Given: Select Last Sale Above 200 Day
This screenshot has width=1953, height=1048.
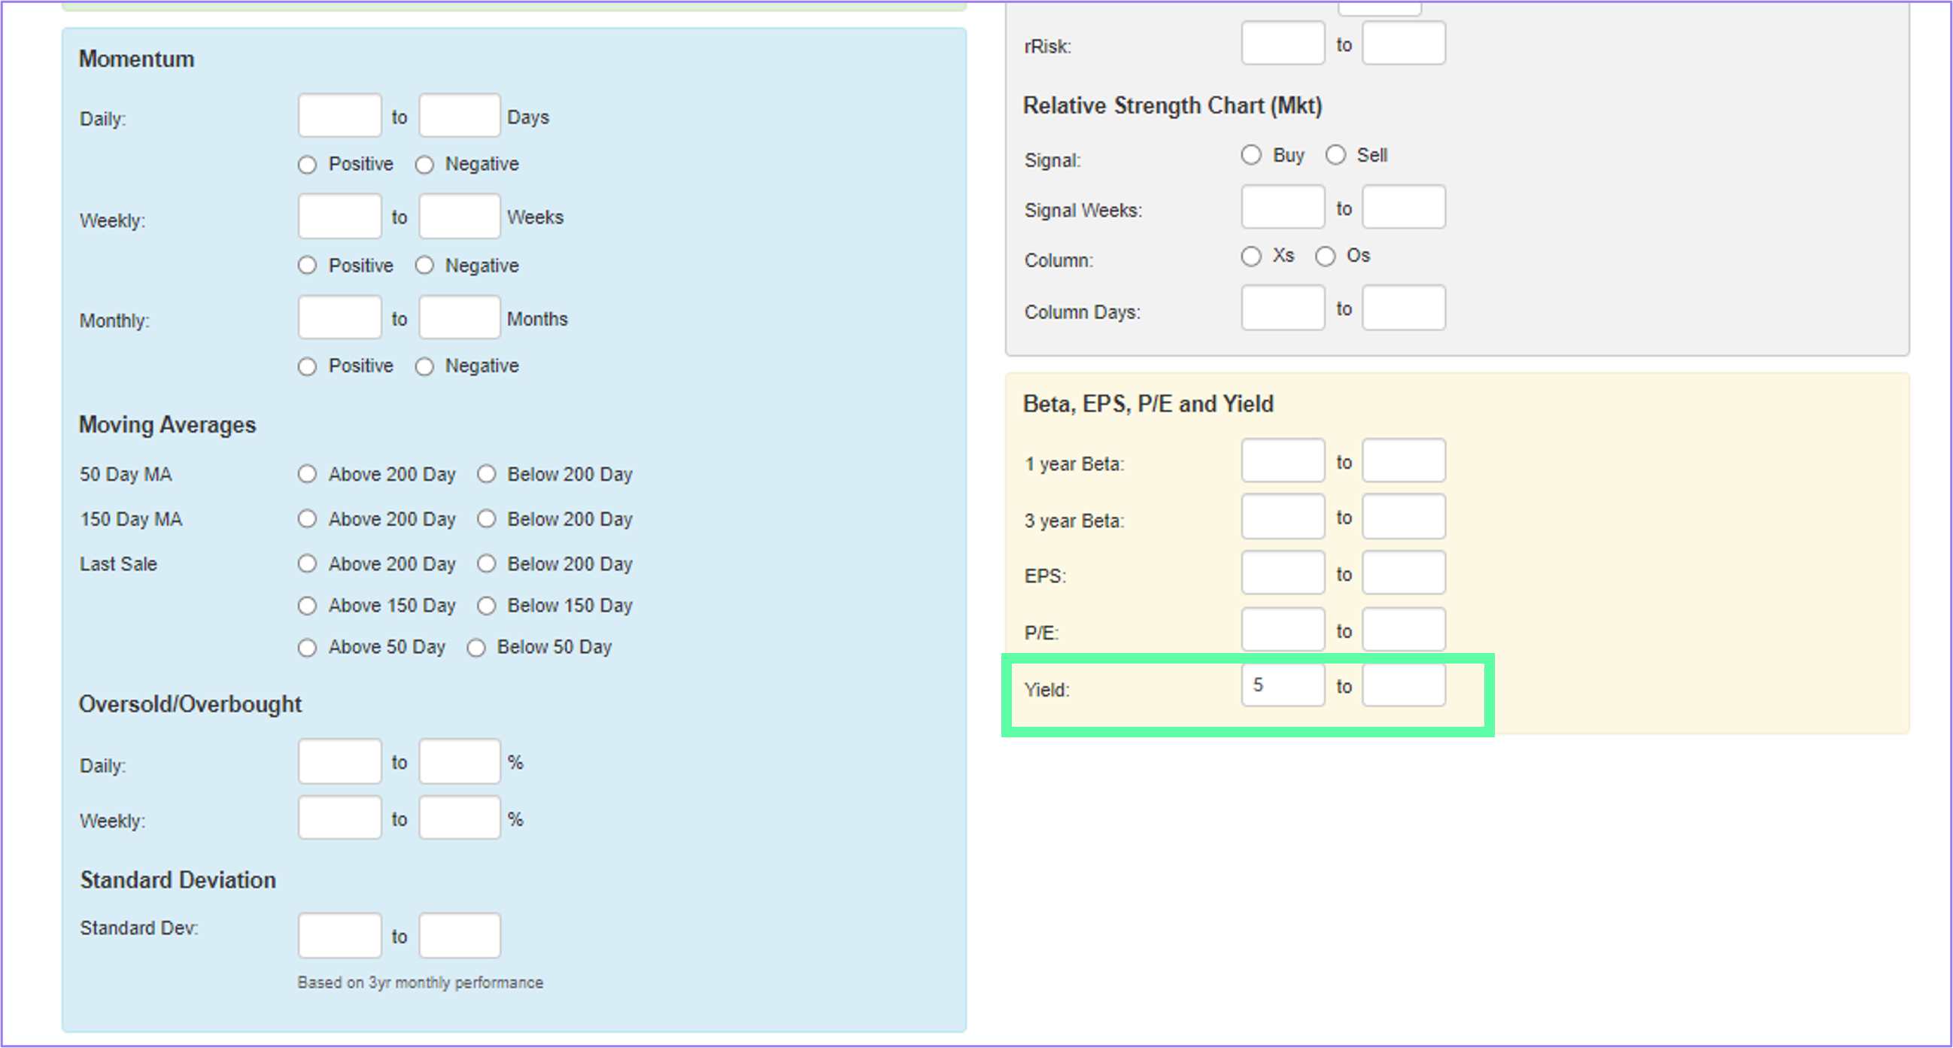Looking at the screenshot, I should (307, 563).
